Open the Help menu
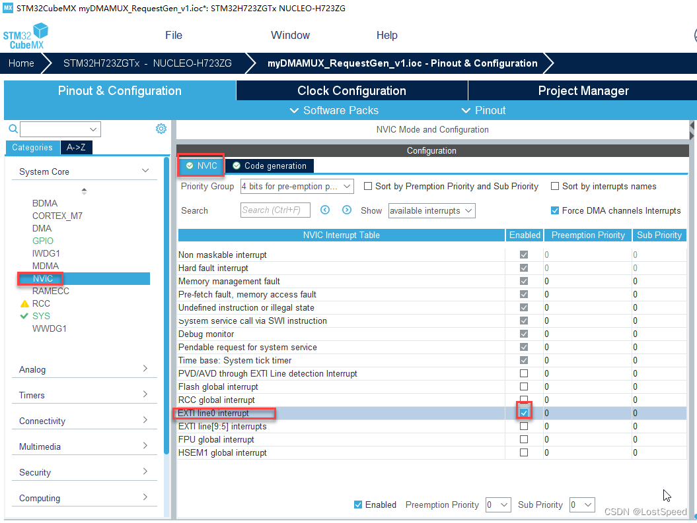Screen dimensions: 697x523 tap(386, 36)
